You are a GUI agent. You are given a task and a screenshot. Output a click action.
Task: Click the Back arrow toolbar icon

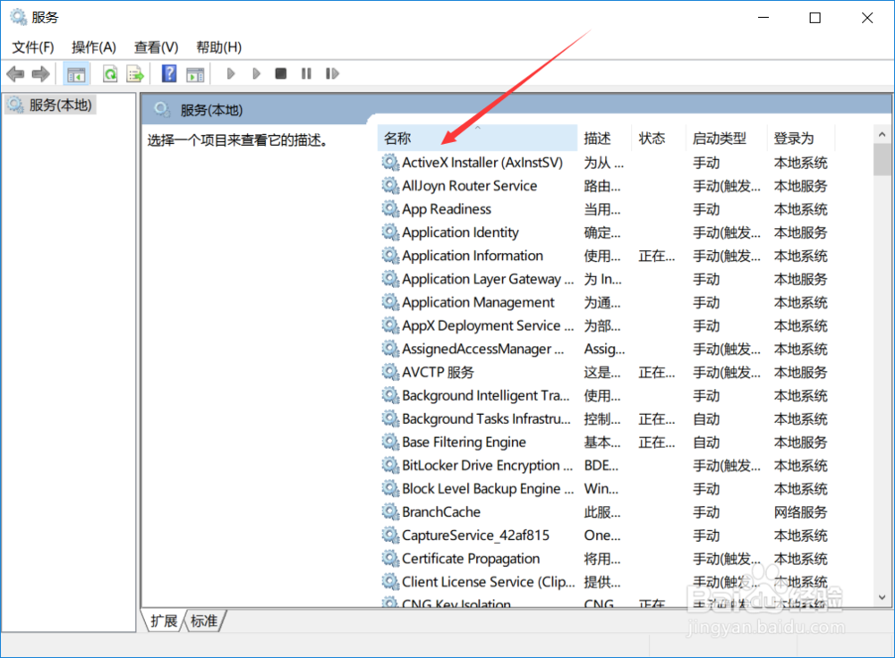pos(15,73)
